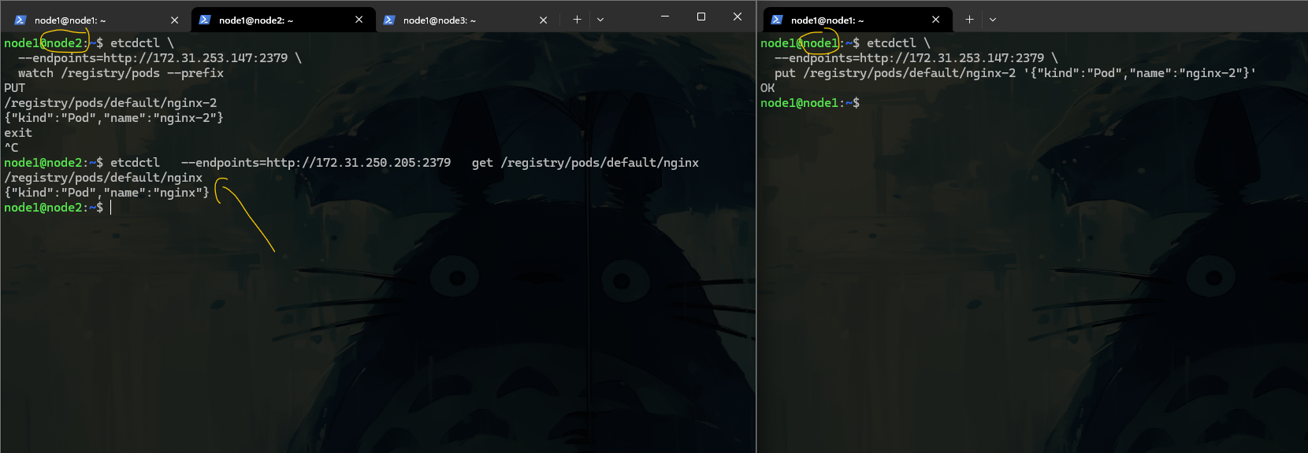Add a new tab in right terminal window
The image size is (1308, 453).
[969, 20]
